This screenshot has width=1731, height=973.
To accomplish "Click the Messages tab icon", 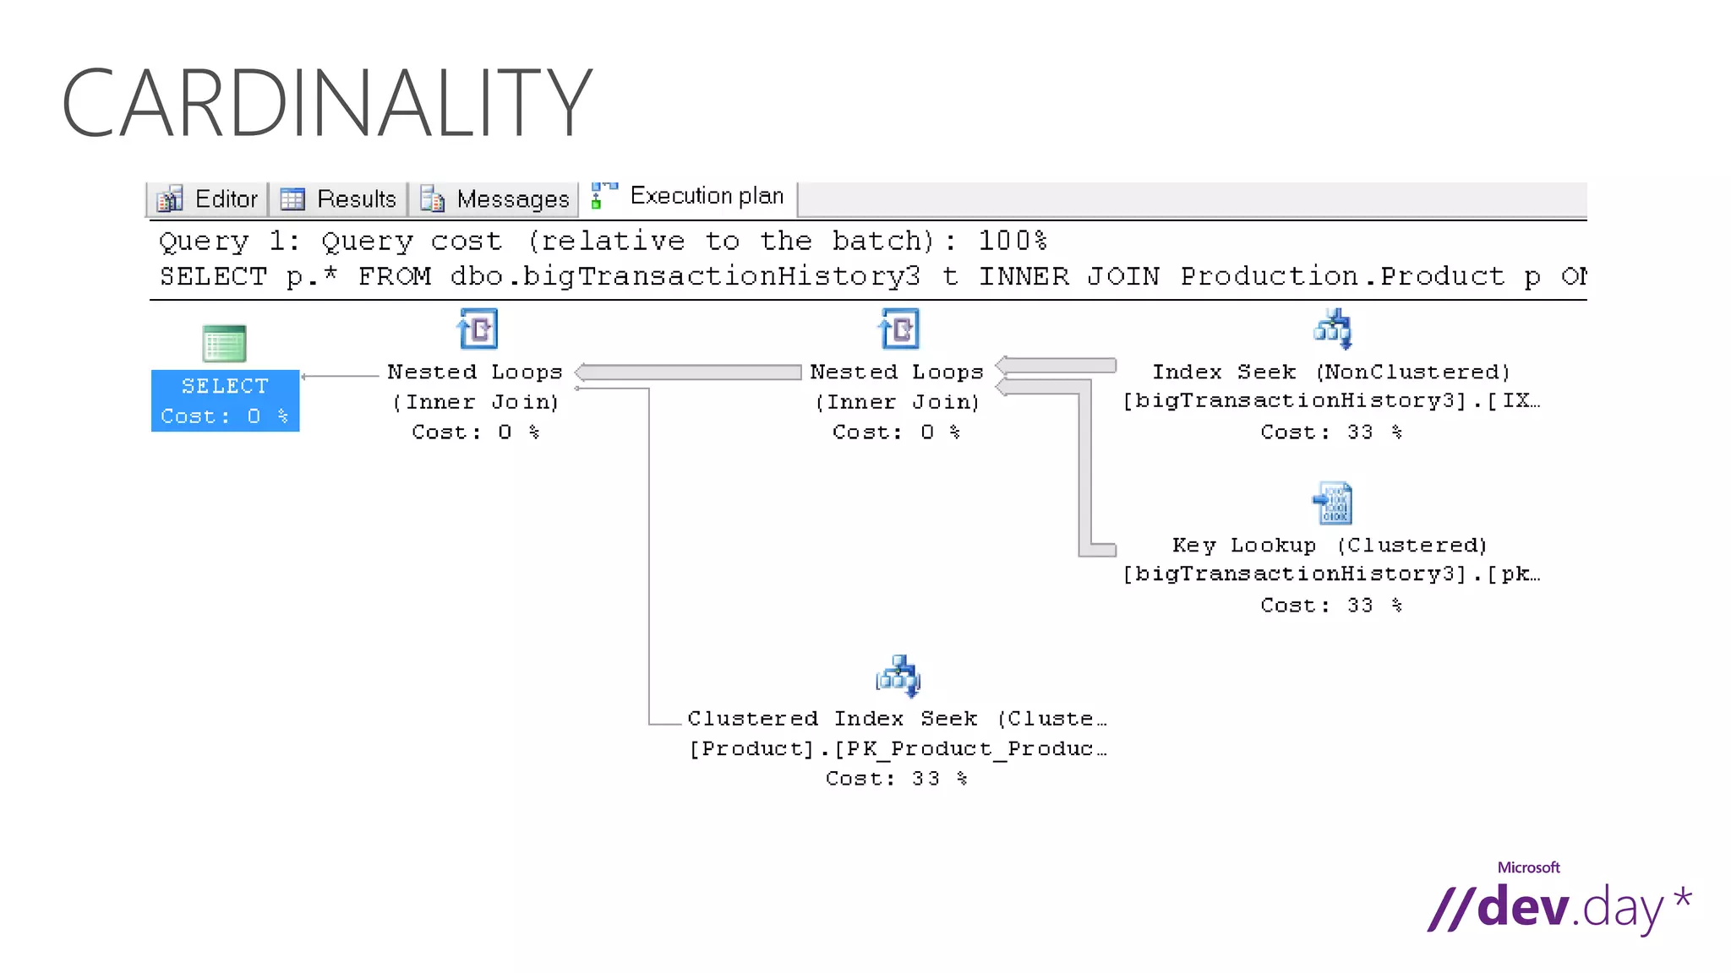I will click(x=432, y=199).
